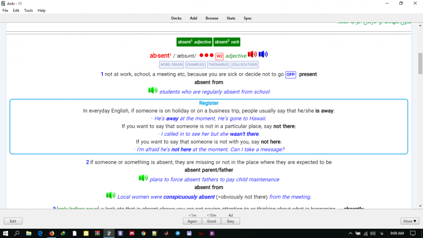This screenshot has width=423, height=238.
Task: Switch to Firefox in the taskbar
Action: click(52, 233)
